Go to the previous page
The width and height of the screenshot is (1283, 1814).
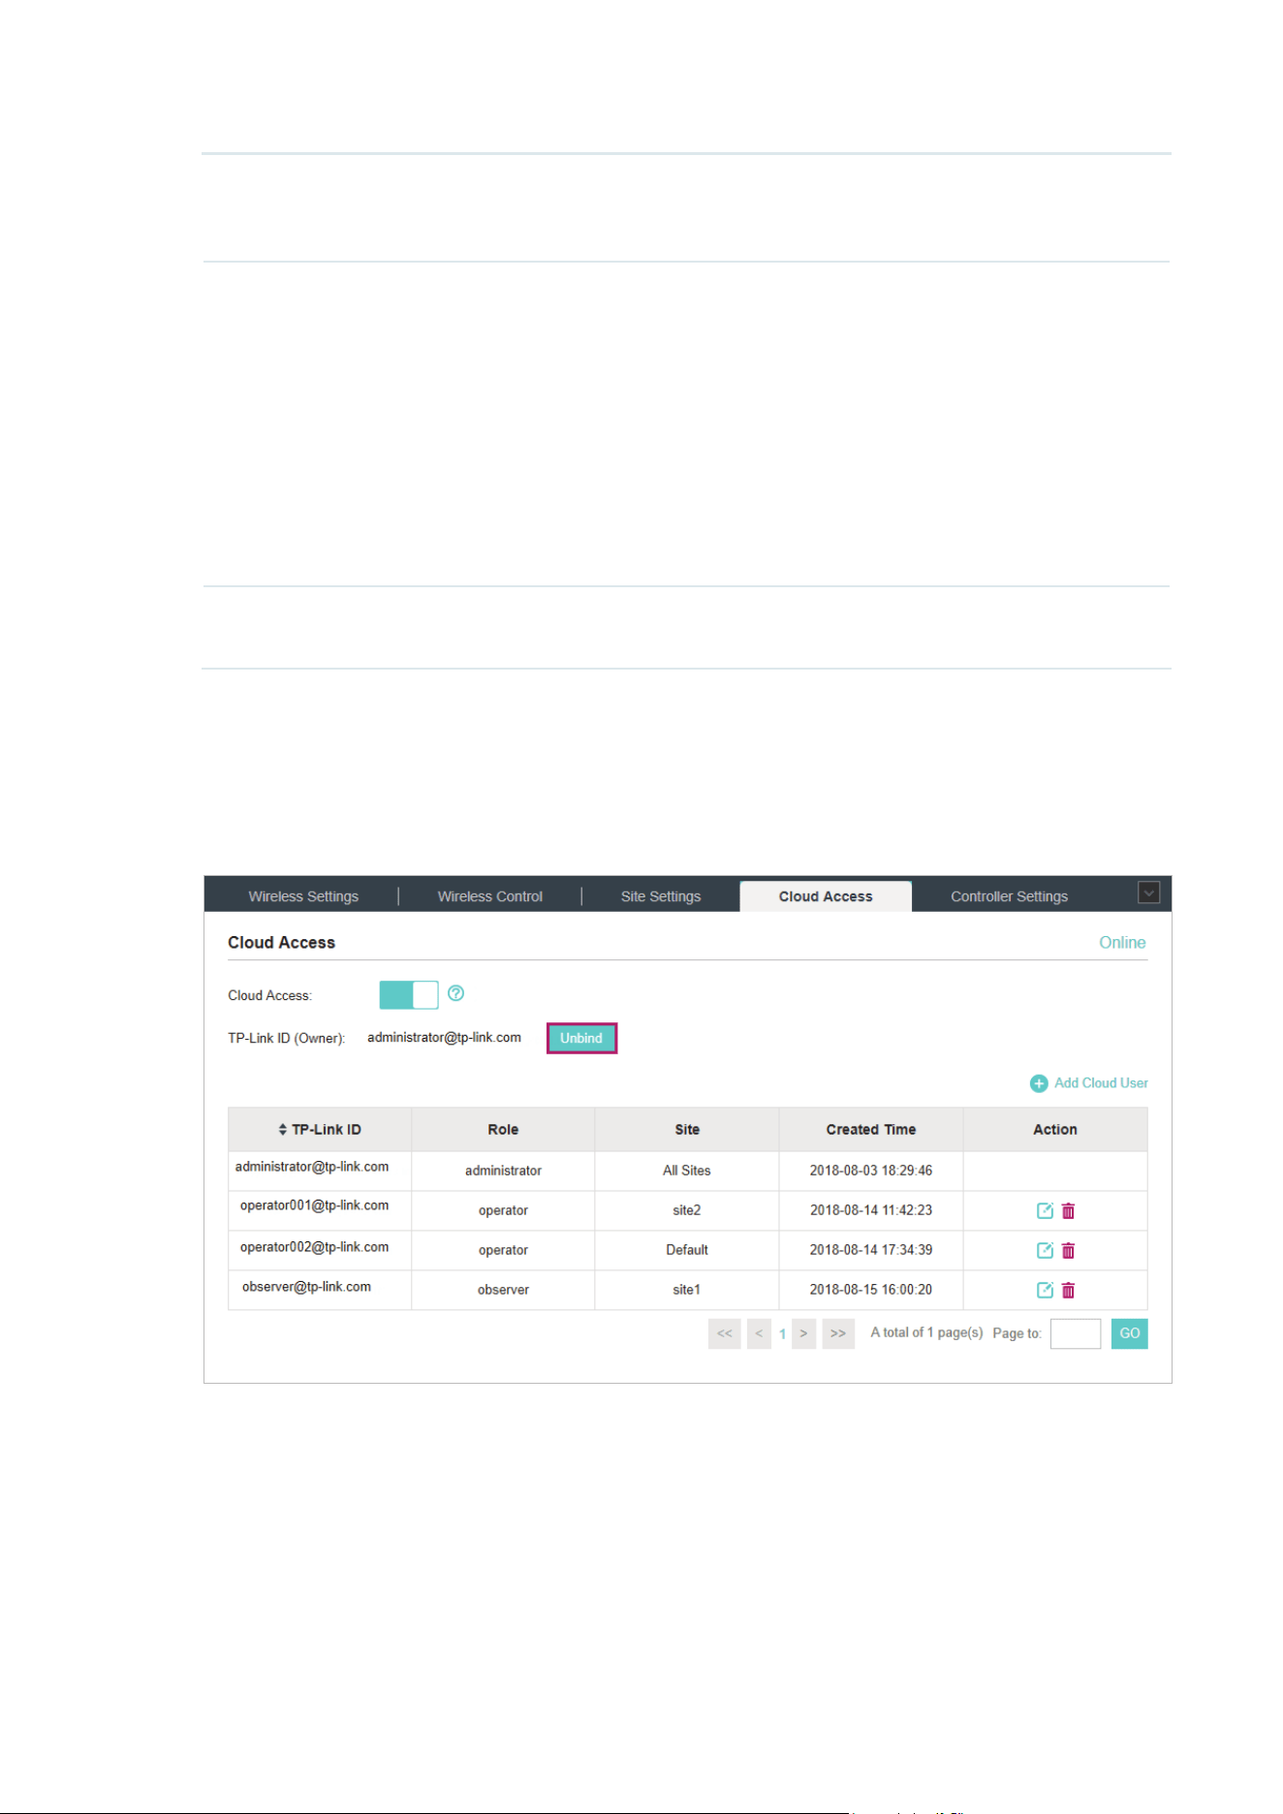(759, 1333)
